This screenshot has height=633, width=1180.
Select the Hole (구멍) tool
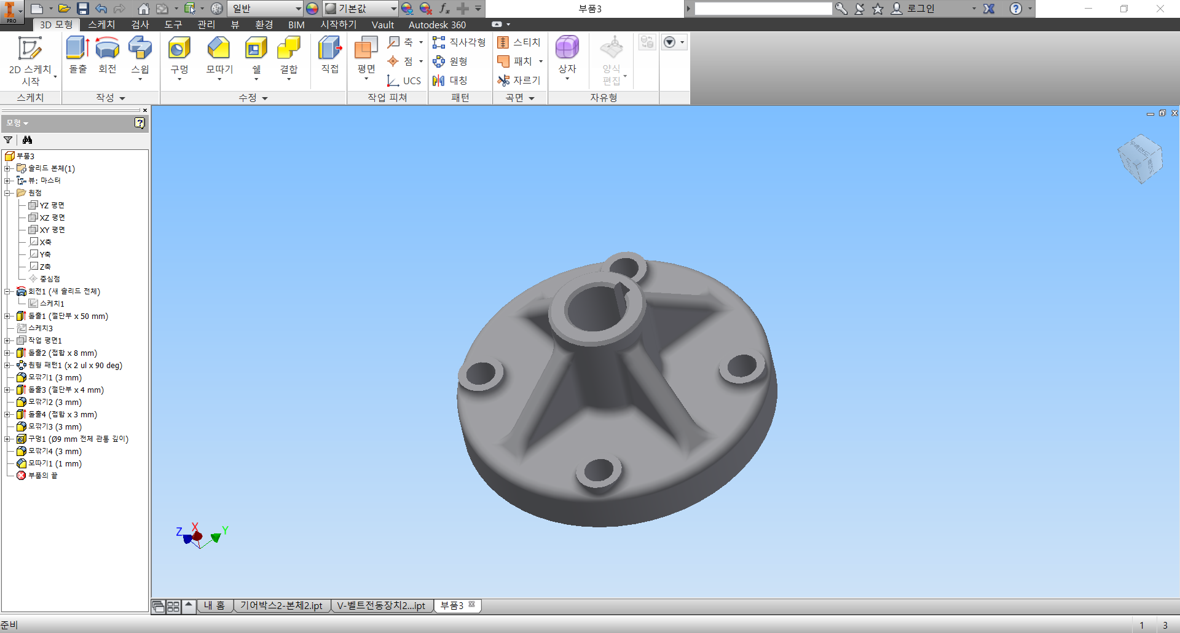click(x=179, y=58)
